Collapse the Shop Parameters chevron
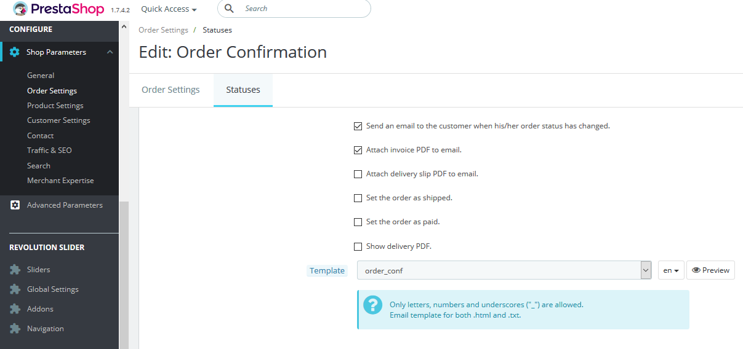This screenshot has height=349, width=743. [x=110, y=52]
